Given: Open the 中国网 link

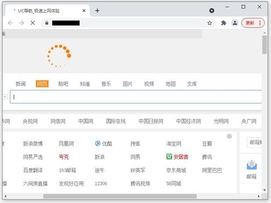Looking at the screenshot, I should 86,121.
